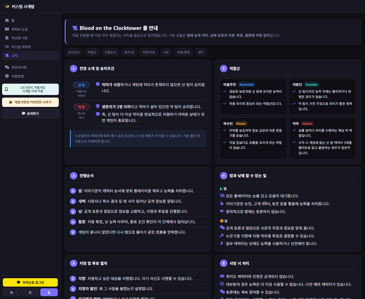
Task: Jump to 역할군 section chip
Action: tap(92, 52)
